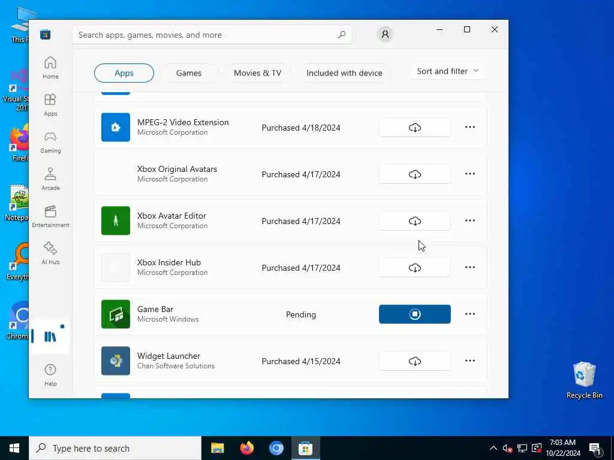Open Help in Store sidebar

click(50, 375)
